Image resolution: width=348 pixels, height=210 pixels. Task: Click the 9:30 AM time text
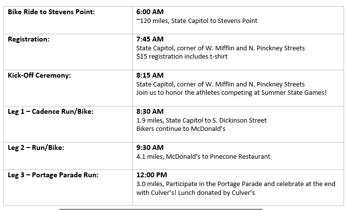coord(150,147)
